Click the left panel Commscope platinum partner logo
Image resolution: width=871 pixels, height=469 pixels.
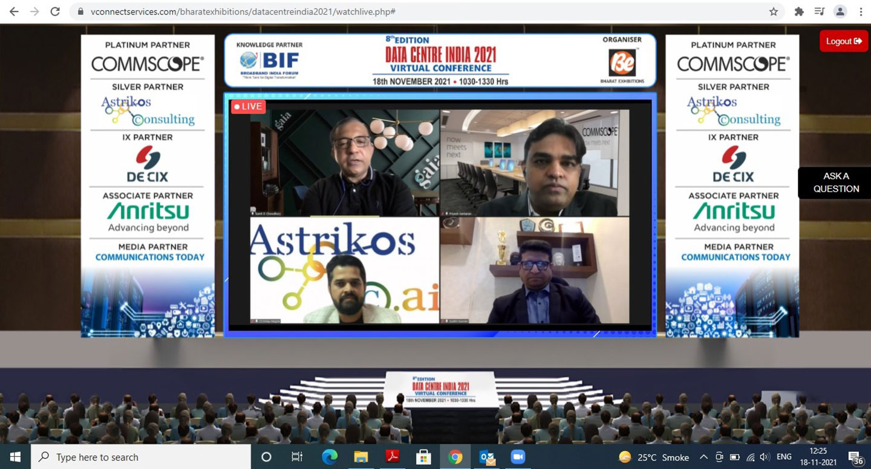148,64
